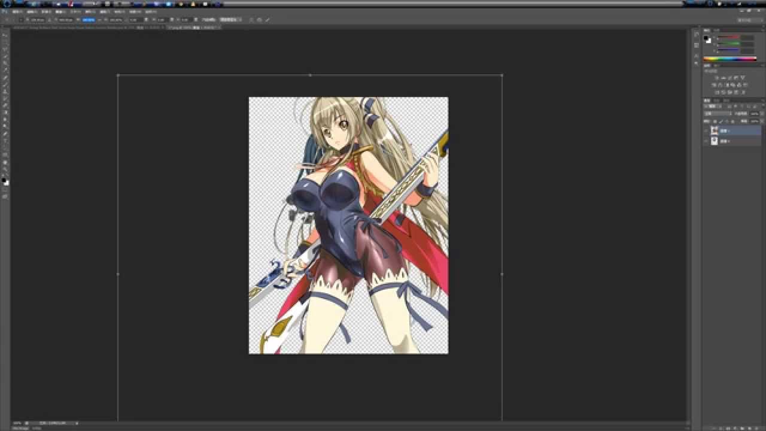This screenshot has height=431, width=766.
Task: Click the zoom level field in status bar
Action: pyautogui.click(x=17, y=423)
